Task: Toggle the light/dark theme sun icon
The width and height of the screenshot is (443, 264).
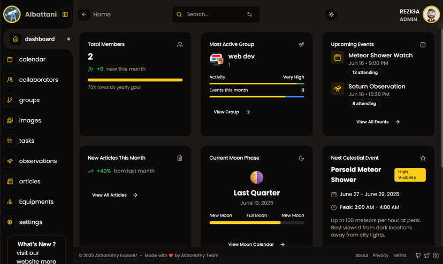Action: 331,14
